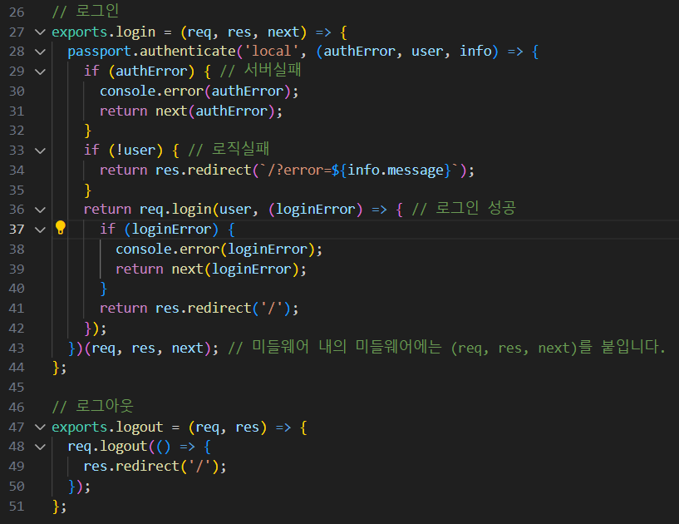Collapse the passport.authenticate fold on line 28

pyautogui.click(x=40, y=52)
